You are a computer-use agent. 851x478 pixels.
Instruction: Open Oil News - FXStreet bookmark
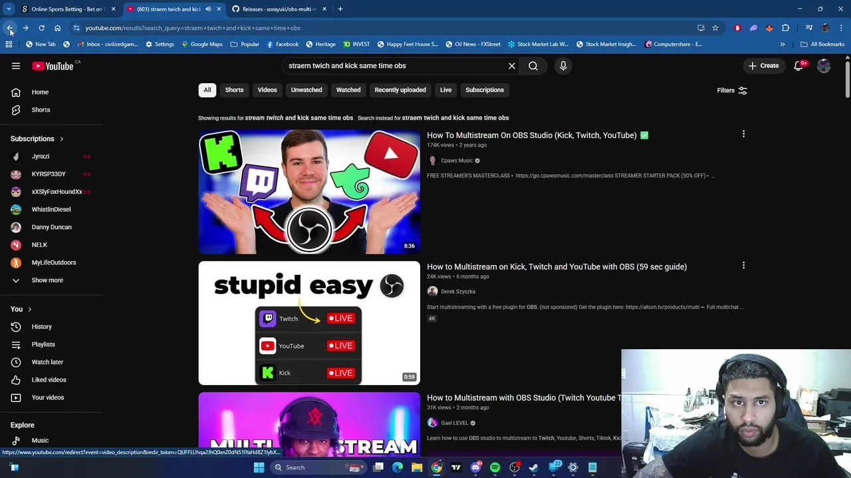point(473,44)
